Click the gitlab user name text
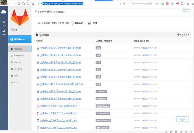 coord(14,30)
